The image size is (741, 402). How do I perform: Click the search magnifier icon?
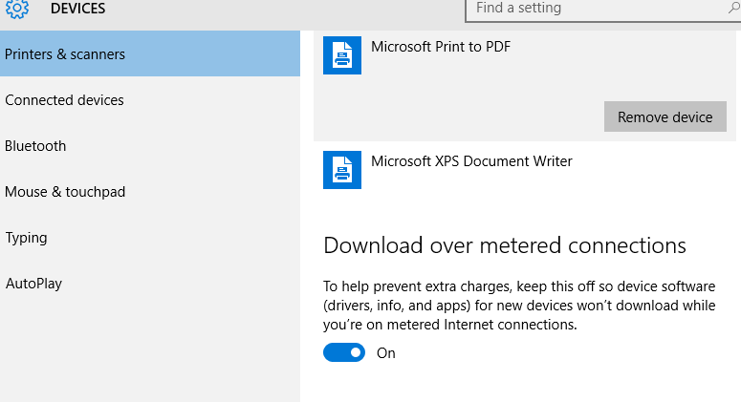733,9
